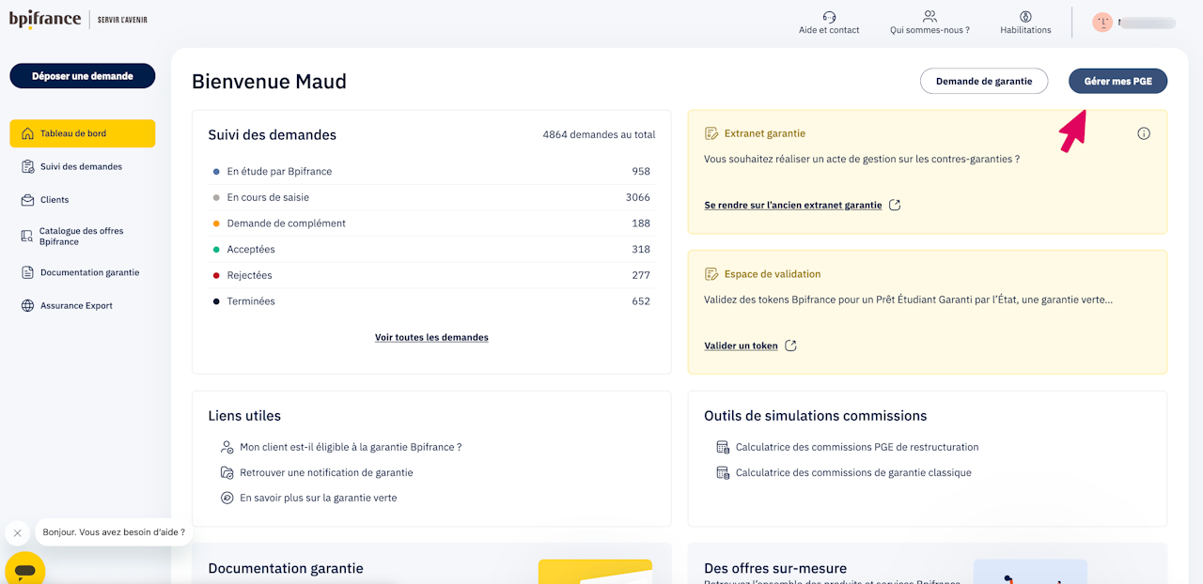1203x584 pixels.
Task: Click client eligibility link icon
Action: click(227, 448)
